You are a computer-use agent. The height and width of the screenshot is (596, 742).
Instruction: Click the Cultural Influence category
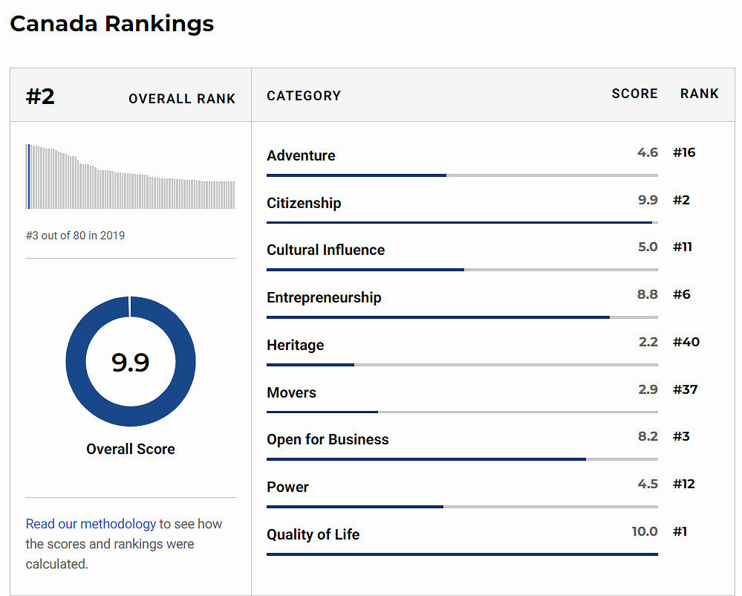325,250
